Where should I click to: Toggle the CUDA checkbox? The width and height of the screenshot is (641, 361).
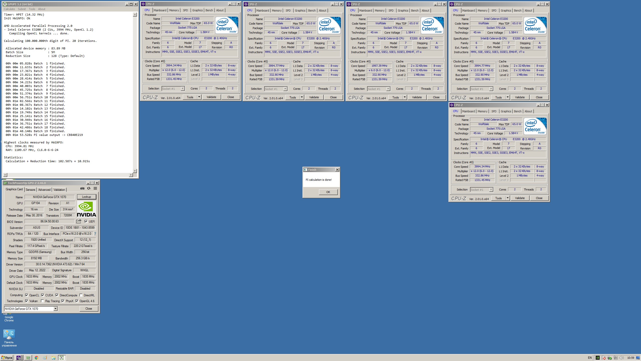[x=43, y=295]
